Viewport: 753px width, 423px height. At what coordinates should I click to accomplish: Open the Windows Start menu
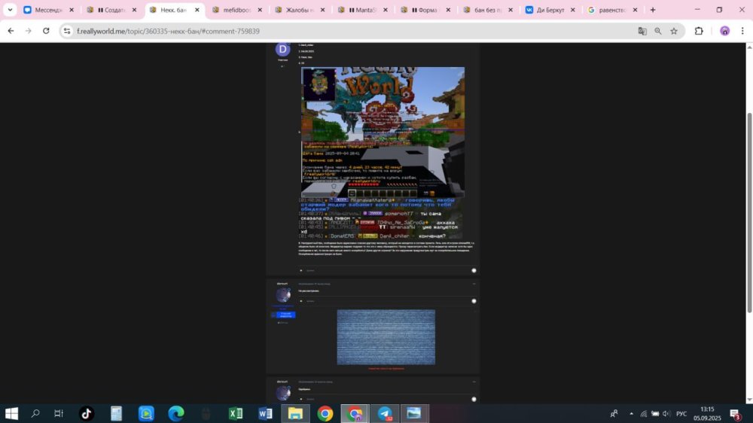[11, 413]
